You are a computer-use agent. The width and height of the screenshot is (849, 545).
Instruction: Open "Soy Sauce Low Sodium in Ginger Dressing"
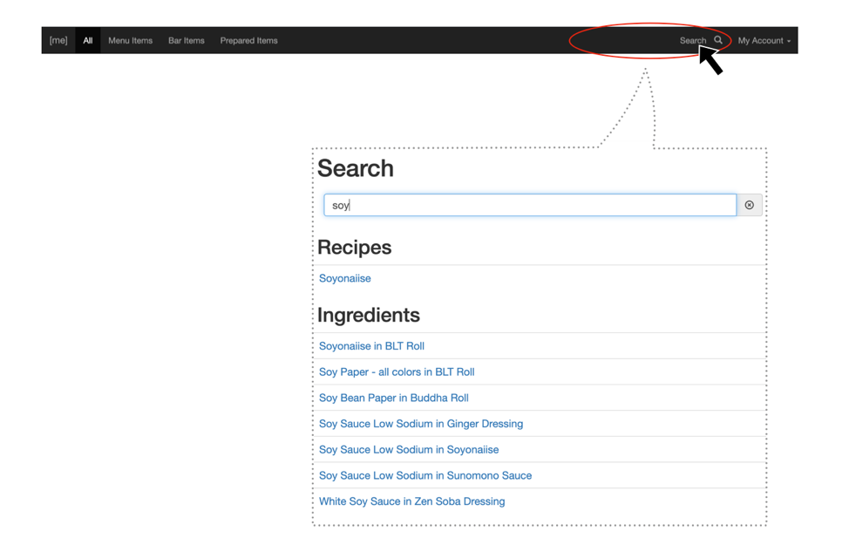[420, 424]
